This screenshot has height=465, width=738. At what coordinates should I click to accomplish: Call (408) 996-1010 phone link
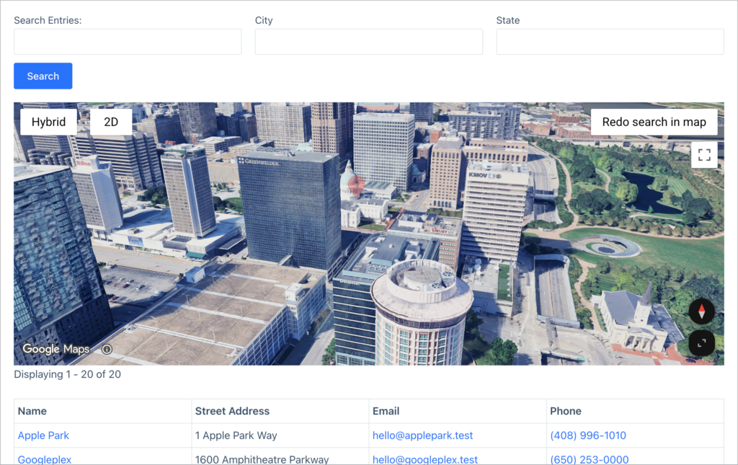point(588,435)
